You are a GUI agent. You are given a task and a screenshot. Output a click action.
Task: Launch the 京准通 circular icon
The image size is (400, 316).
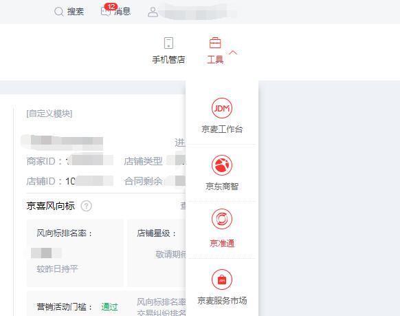222,219
